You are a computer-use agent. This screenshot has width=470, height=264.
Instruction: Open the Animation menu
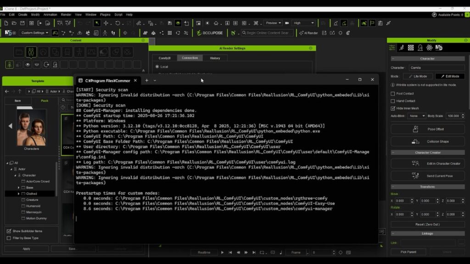(x=50, y=15)
